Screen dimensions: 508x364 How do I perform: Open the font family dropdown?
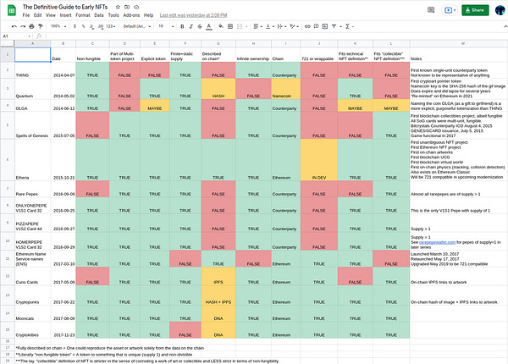pyautogui.click(x=137, y=26)
